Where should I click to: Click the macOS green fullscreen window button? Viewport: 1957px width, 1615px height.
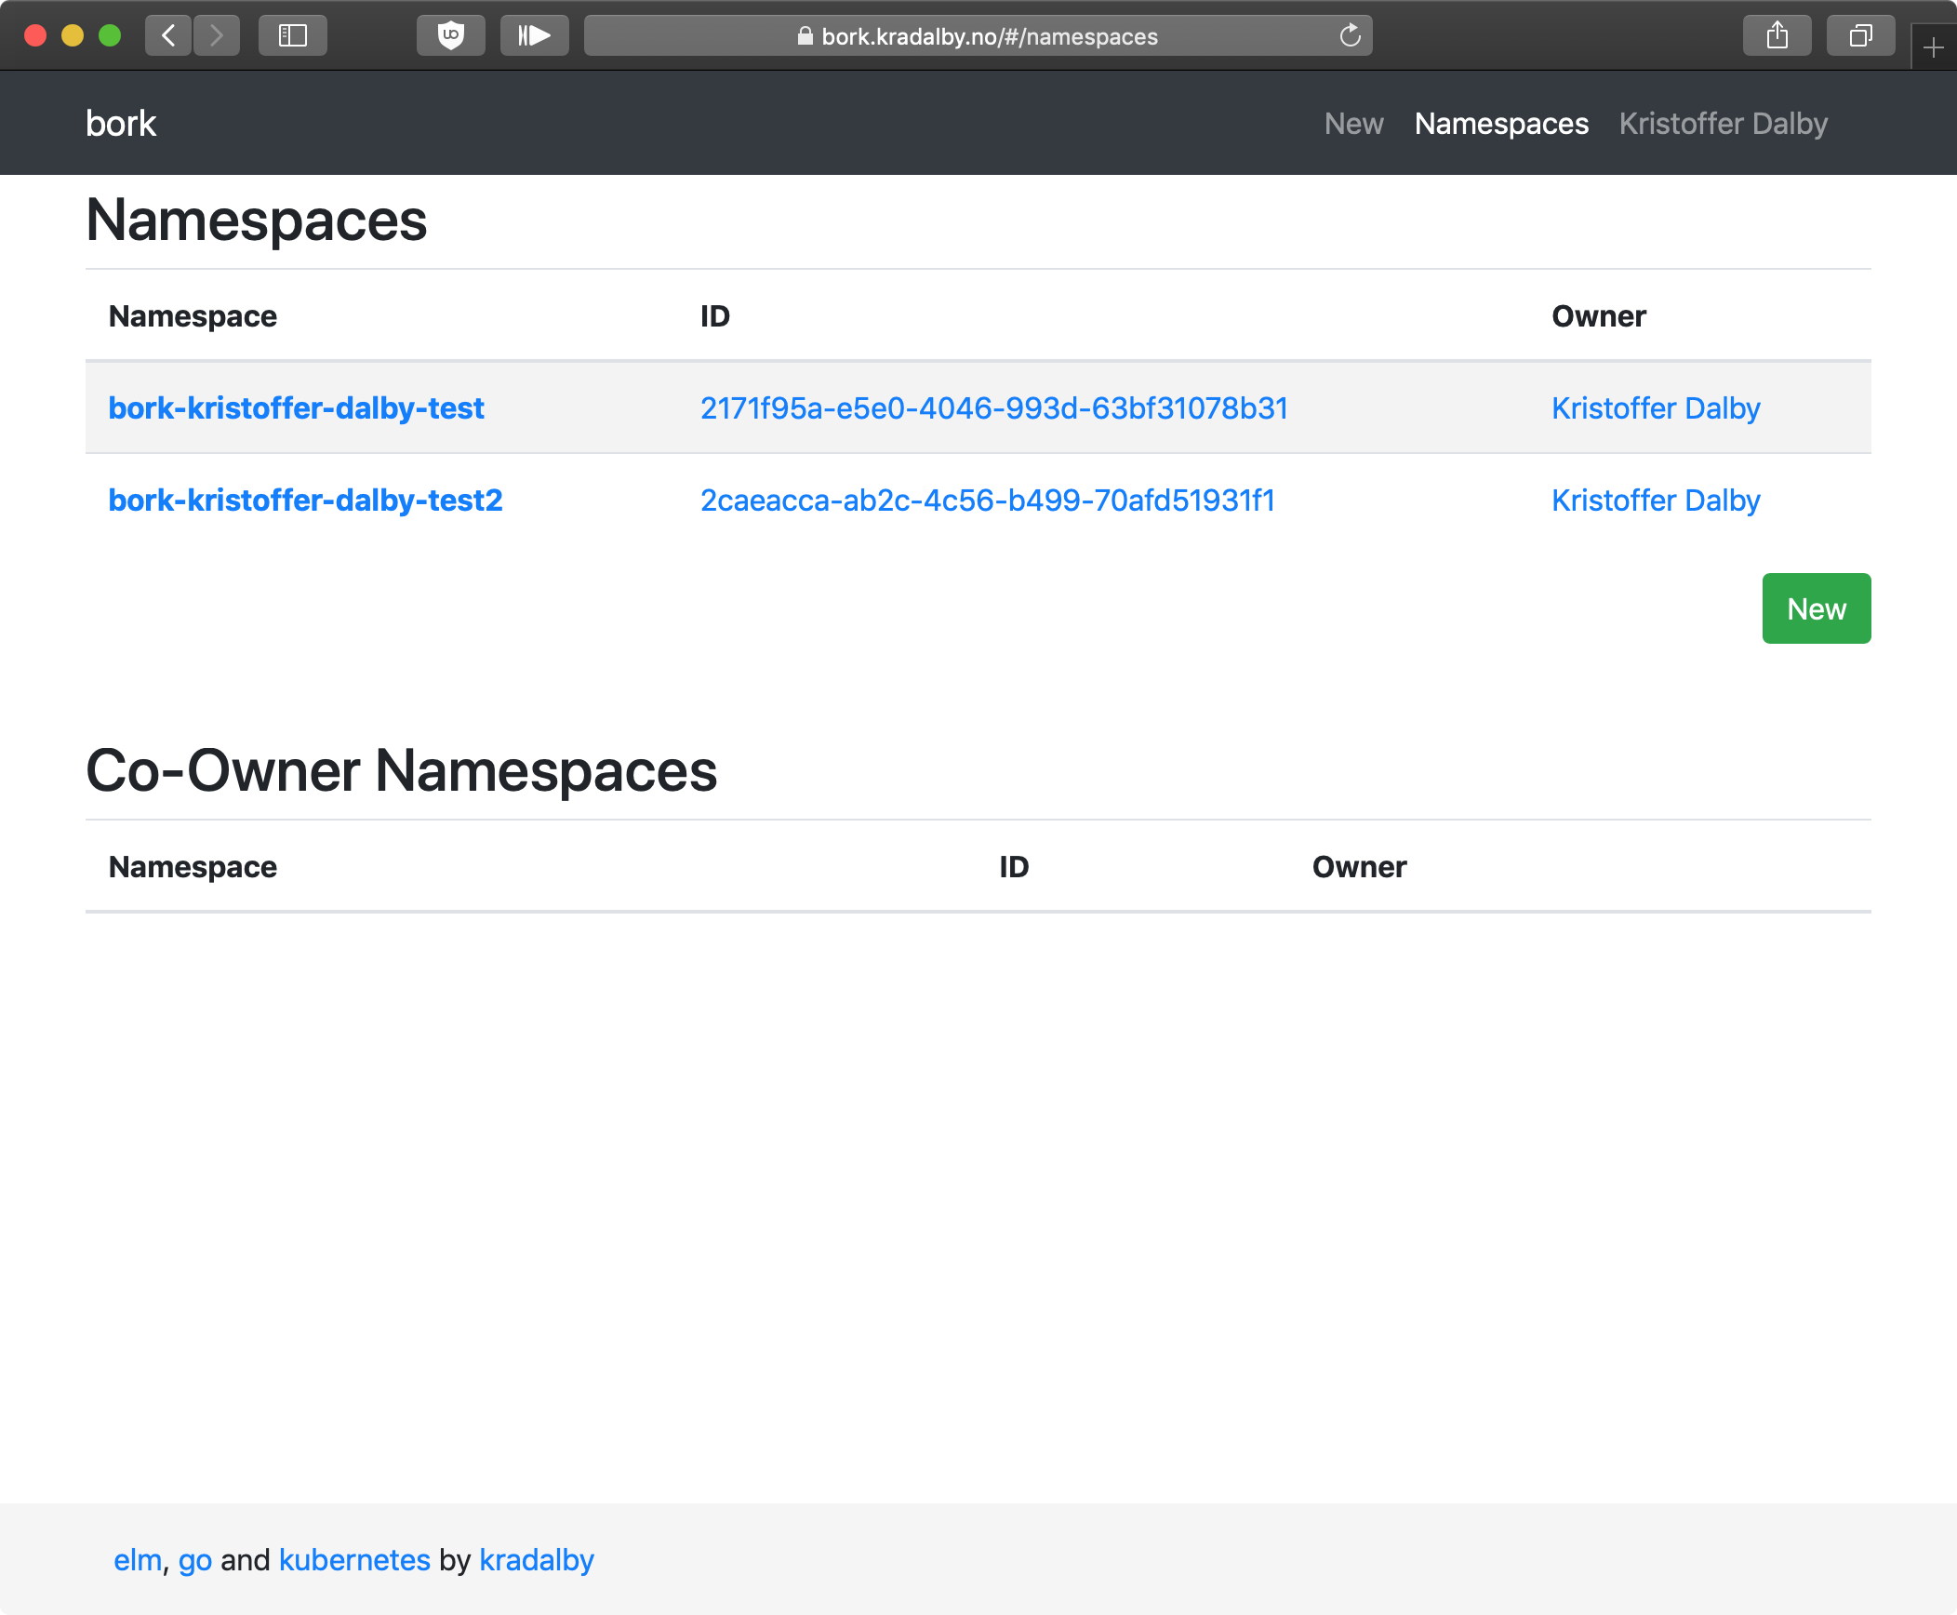point(110,36)
